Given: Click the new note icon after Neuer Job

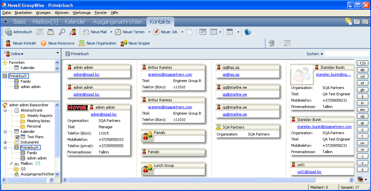Looking at the screenshot, I should click(189, 32).
